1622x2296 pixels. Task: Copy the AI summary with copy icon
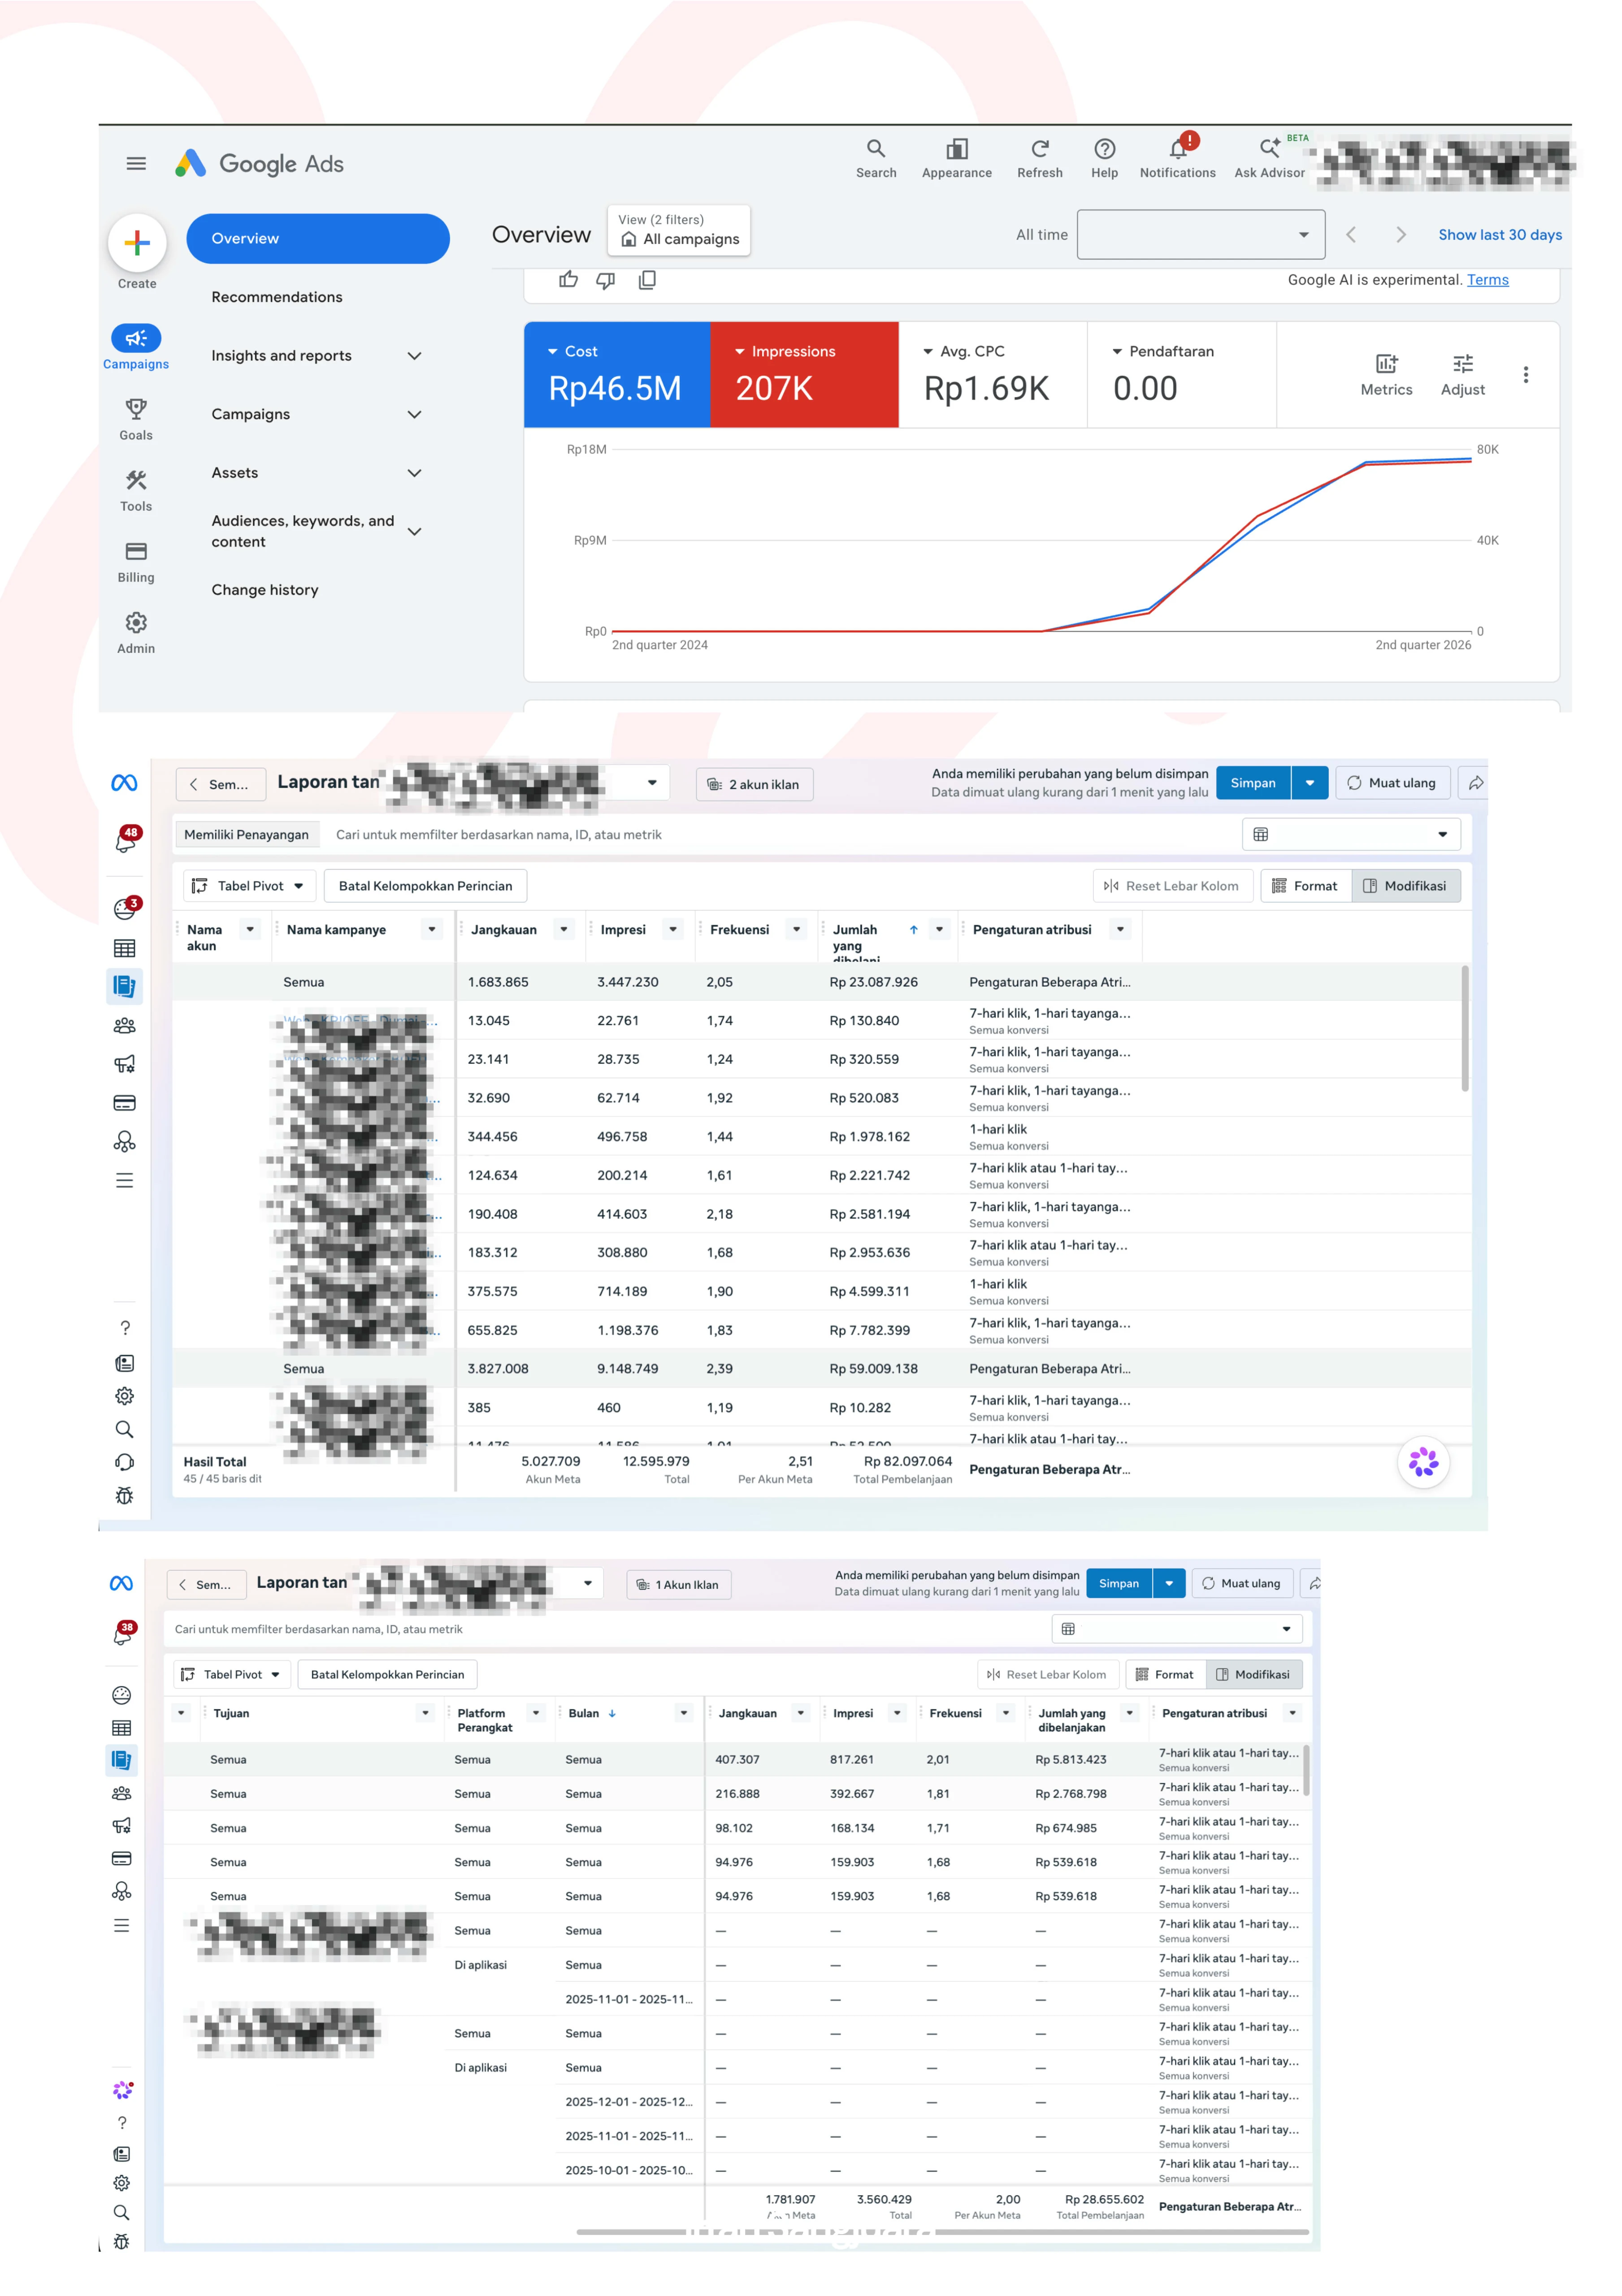[647, 280]
